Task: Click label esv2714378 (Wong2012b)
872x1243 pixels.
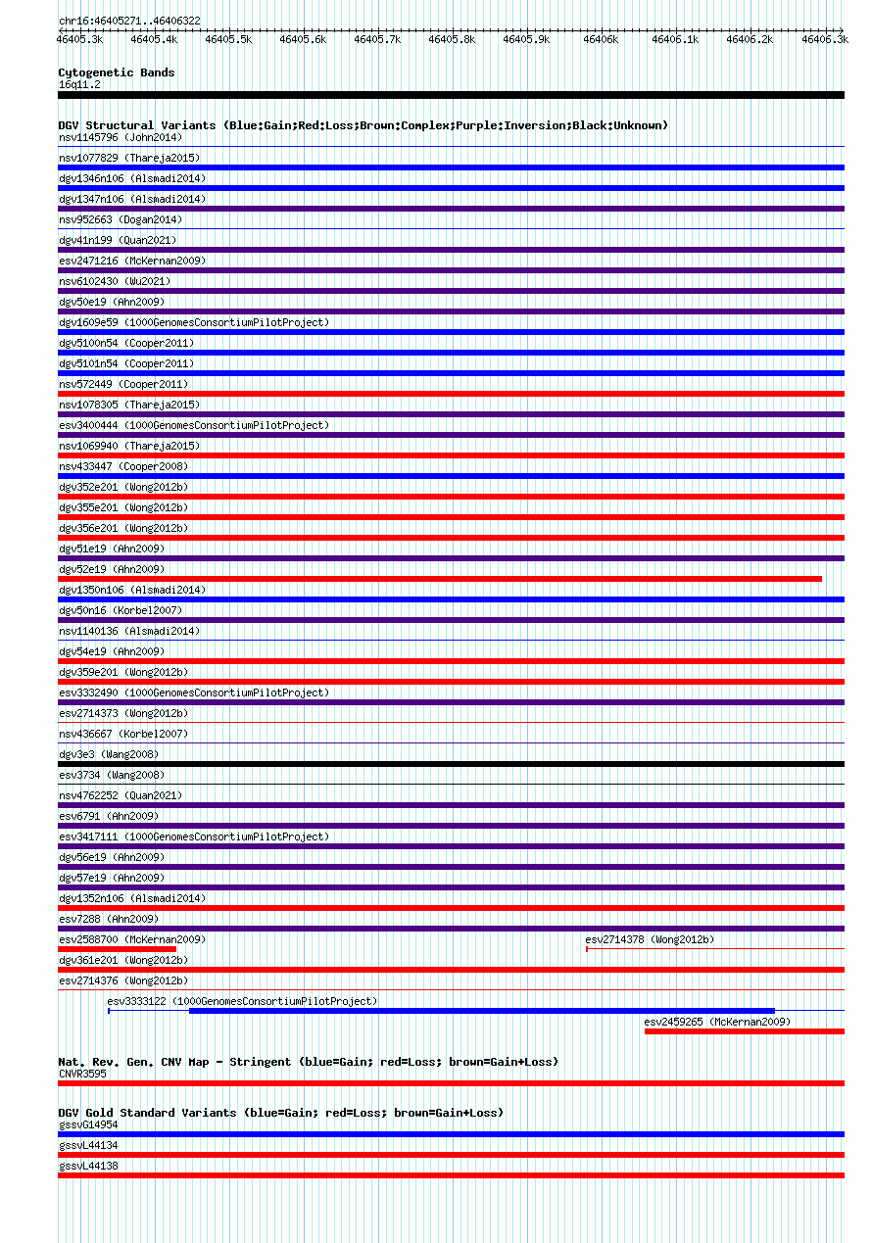Action: coord(651,939)
